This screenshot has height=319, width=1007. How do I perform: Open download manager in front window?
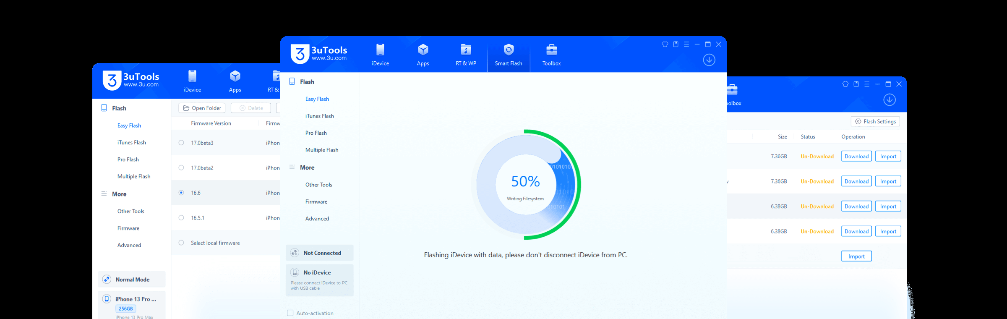[709, 60]
